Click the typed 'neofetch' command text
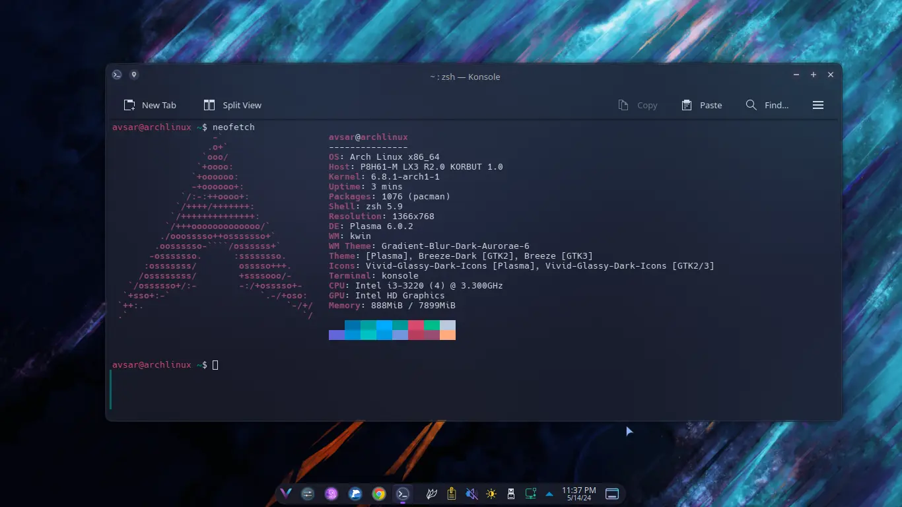Image resolution: width=902 pixels, height=507 pixels. (x=234, y=127)
